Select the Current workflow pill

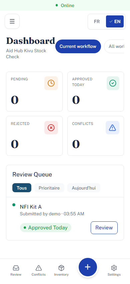coord(78,46)
